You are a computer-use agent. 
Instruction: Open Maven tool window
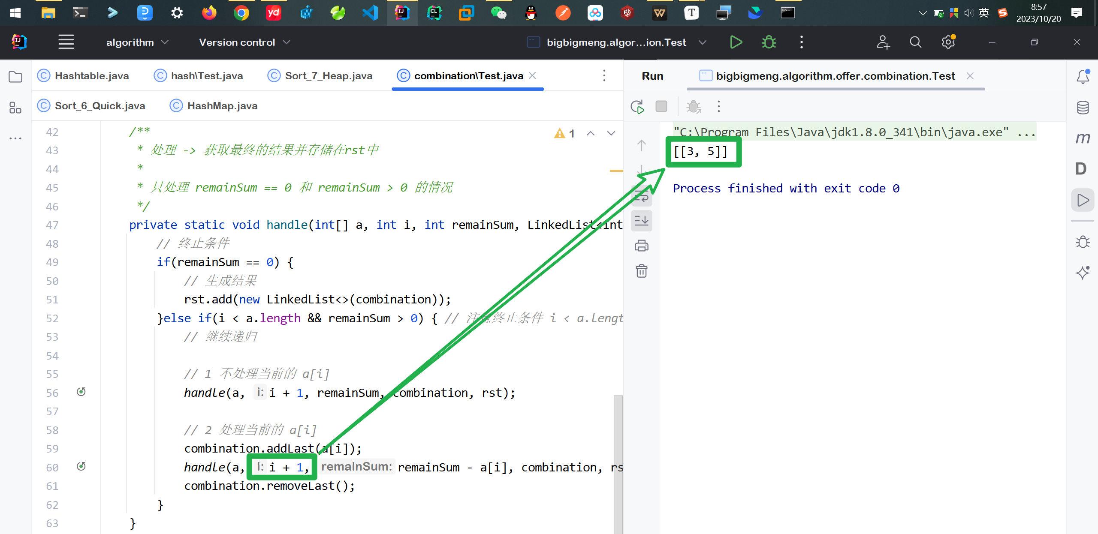(1083, 138)
